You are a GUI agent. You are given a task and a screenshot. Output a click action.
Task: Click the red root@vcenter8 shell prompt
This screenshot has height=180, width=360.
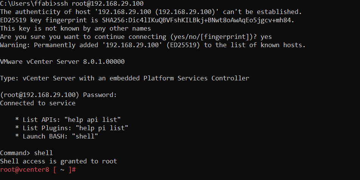tap(25, 169)
